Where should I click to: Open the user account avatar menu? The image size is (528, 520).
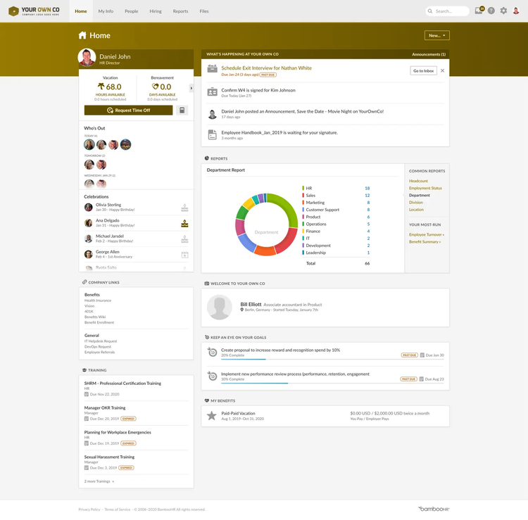coord(516,11)
